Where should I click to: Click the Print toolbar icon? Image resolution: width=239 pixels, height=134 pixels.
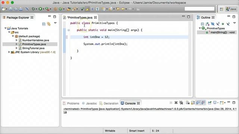click(21, 9)
